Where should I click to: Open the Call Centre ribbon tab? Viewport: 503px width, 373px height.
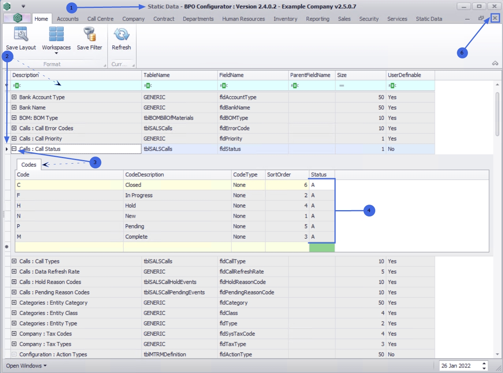pos(100,19)
